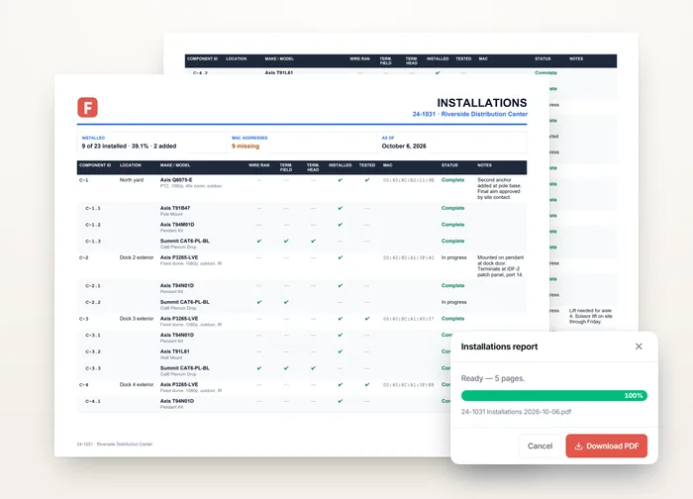
Task: Click the 'In progress' status in row C-2.2
Action: pyautogui.click(x=453, y=302)
